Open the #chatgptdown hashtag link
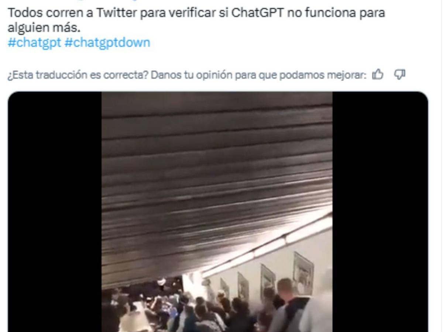 pyautogui.click(x=107, y=43)
